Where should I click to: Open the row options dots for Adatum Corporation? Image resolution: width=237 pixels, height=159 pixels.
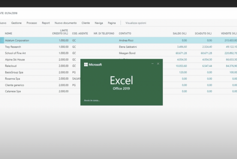pyautogui.click(x=1, y=40)
